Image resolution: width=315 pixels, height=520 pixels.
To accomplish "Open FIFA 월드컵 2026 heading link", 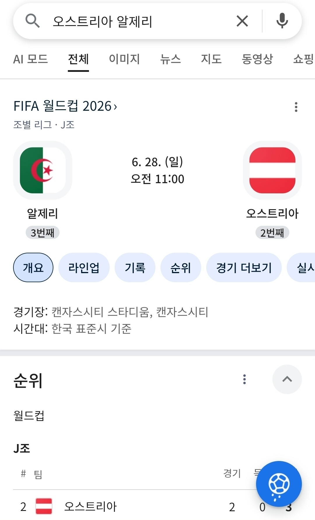I will (x=65, y=106).
